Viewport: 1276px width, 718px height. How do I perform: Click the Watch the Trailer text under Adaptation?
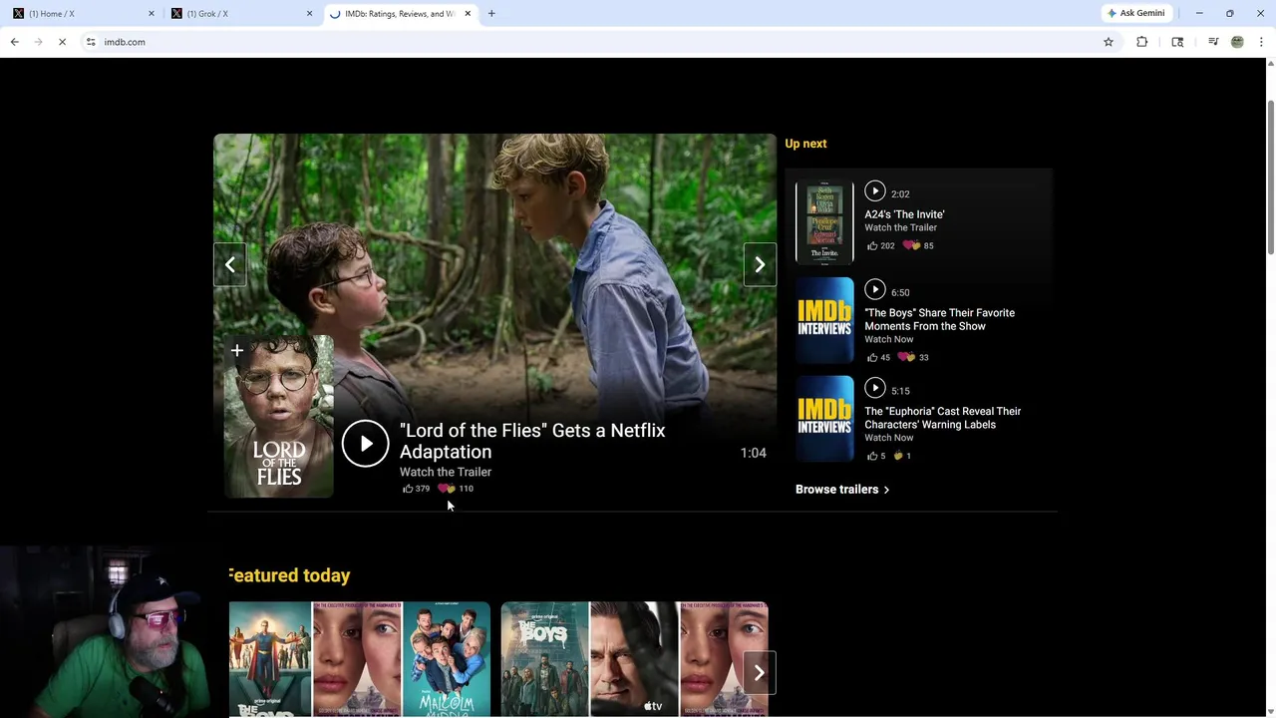(x=446, y=473)
